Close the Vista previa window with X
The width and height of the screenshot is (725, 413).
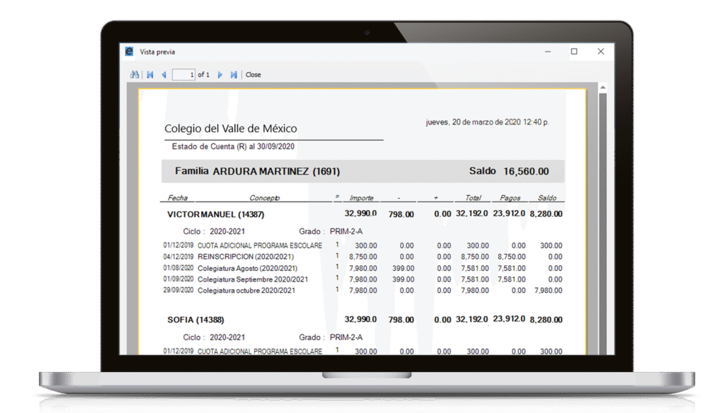pos(600,52)
